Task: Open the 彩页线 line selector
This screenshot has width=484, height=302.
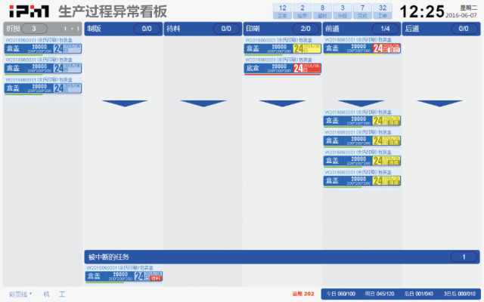Action: (20, 294)
